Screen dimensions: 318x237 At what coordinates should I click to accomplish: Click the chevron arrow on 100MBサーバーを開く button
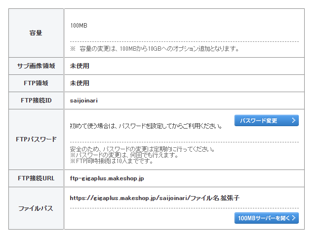pos(294,218)
